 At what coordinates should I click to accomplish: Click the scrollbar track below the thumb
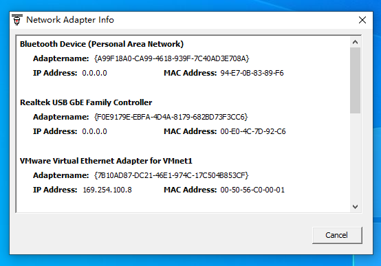355,157
